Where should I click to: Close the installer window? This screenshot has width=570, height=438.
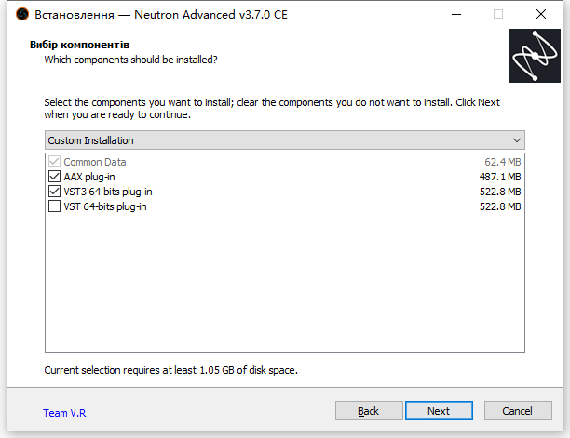[541, 14]
